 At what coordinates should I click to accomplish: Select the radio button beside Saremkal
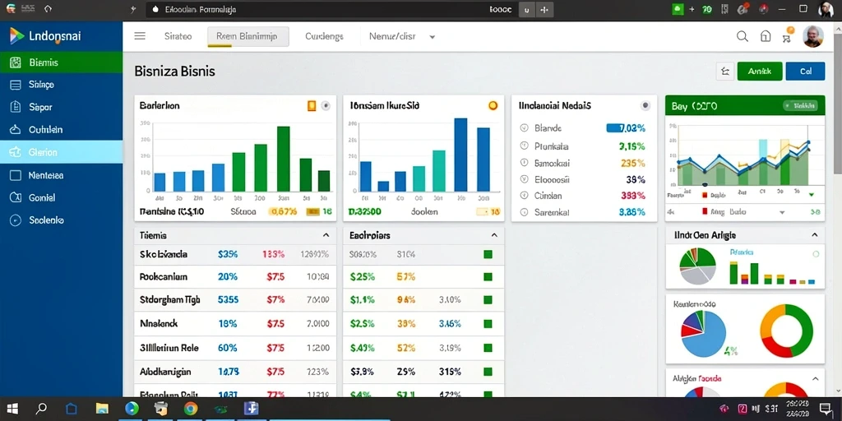tap(524, 212)
